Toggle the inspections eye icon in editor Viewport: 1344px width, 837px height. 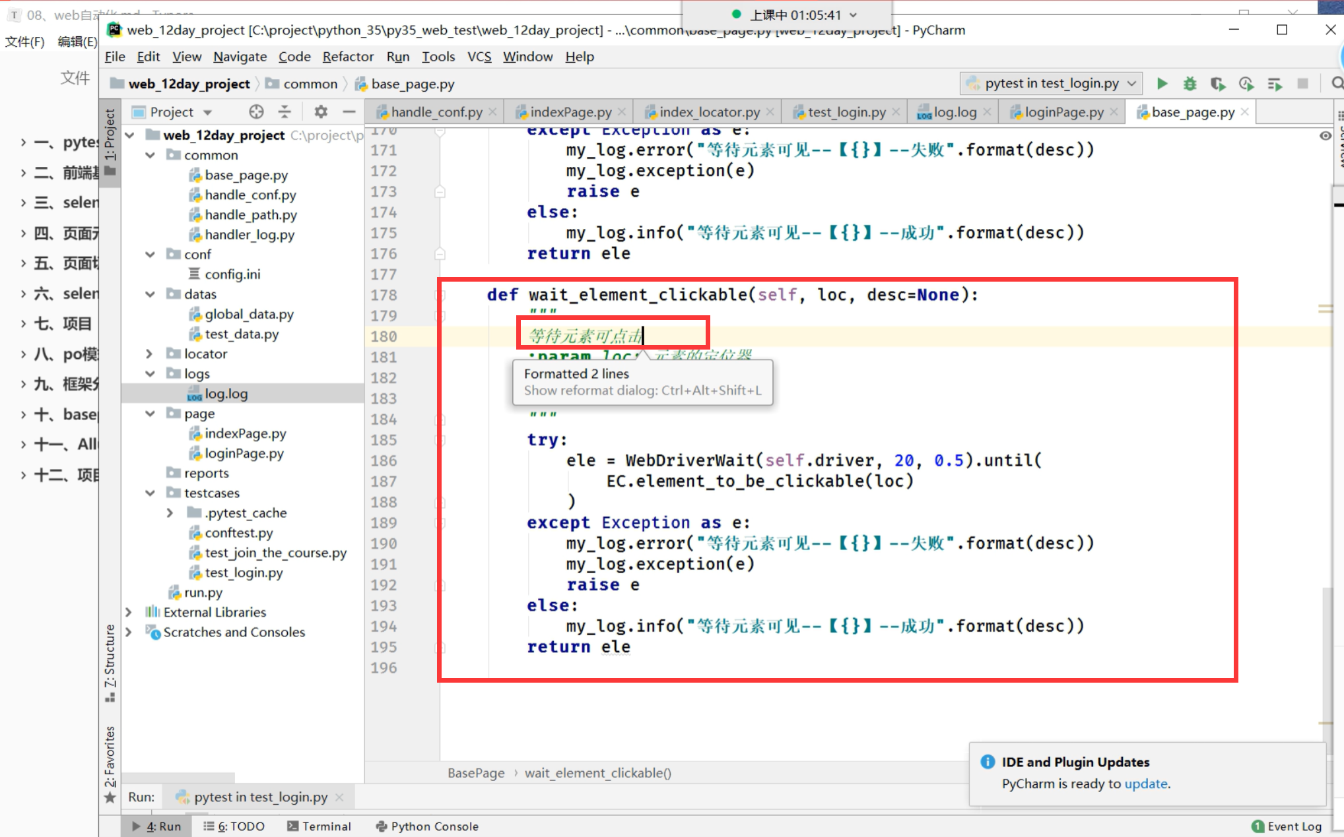(1325, 136)
